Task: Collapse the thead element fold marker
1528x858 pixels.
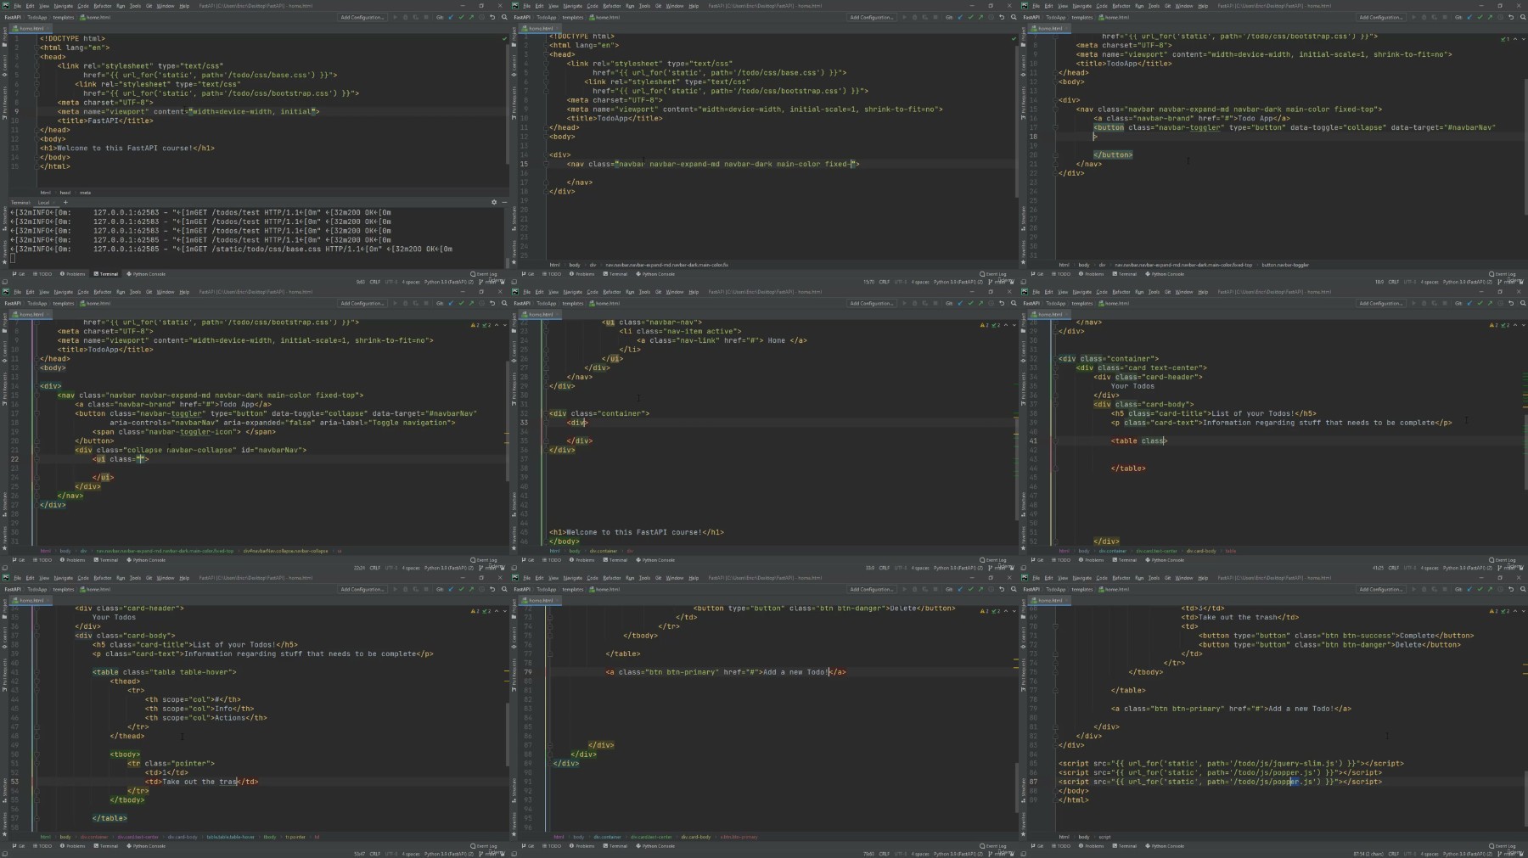Action: 38,681
